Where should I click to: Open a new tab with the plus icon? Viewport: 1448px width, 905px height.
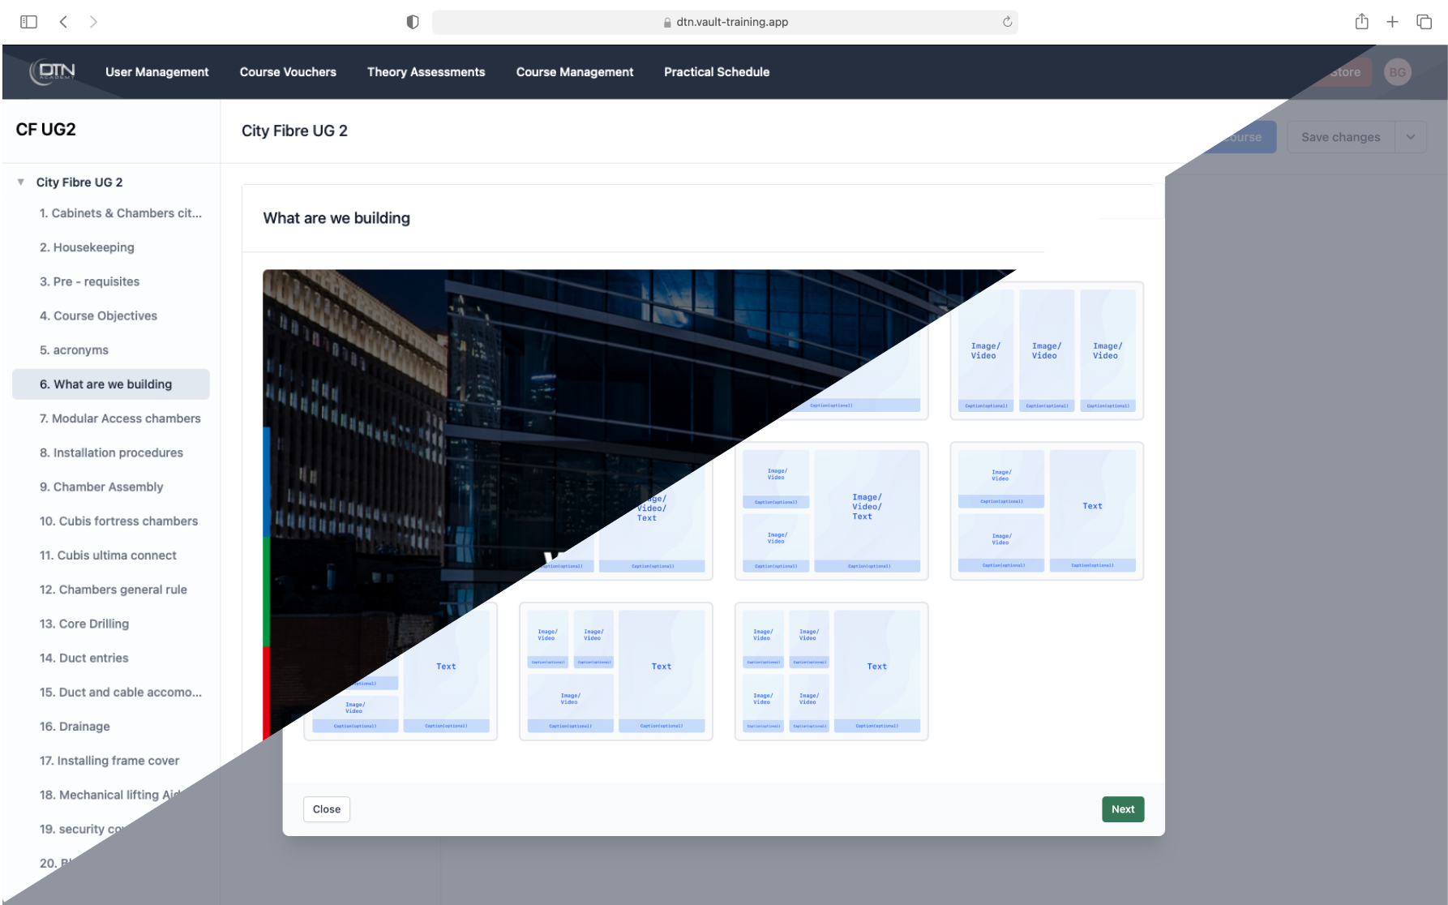[x=1393, y=21]
